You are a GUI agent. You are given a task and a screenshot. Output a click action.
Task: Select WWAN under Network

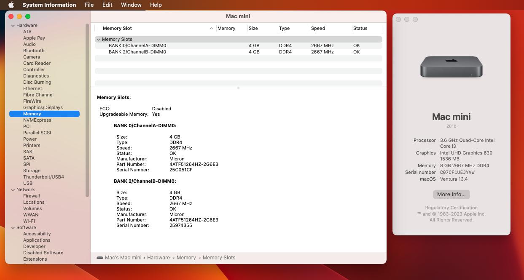(x=31, y=215)
